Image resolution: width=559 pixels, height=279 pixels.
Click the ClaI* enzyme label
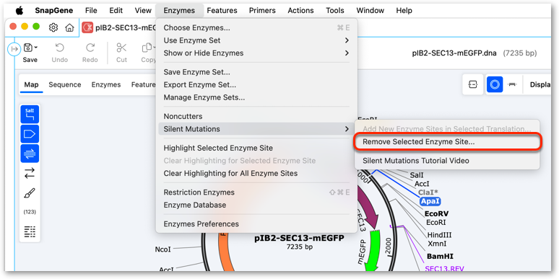click(x=428, y=192)
